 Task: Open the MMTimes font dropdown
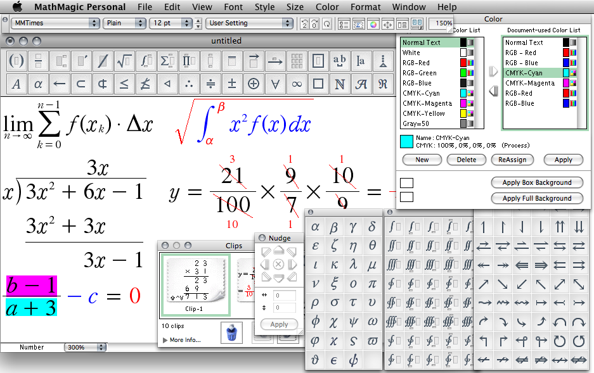56,23
